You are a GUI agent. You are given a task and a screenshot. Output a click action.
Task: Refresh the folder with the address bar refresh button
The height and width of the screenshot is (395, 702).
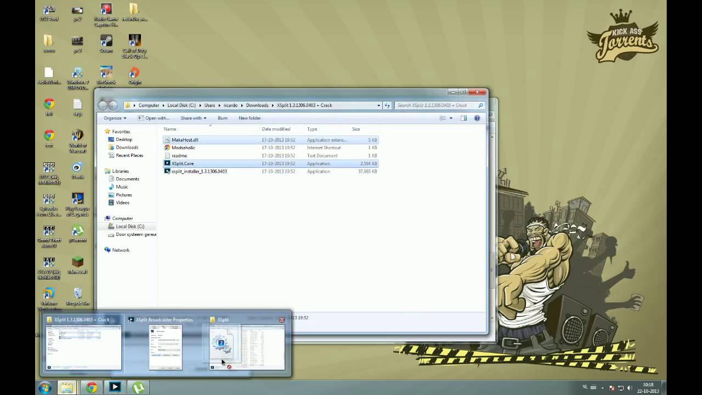pos(387,105)
